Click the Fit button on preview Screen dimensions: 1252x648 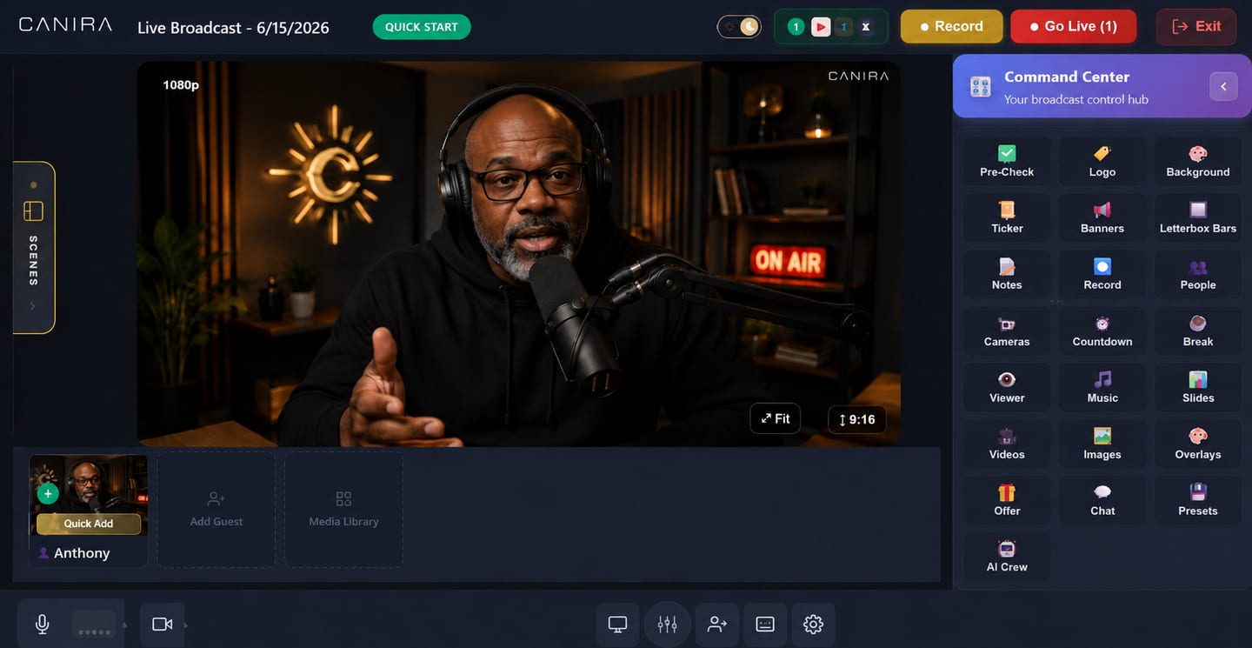coord(776,418)
